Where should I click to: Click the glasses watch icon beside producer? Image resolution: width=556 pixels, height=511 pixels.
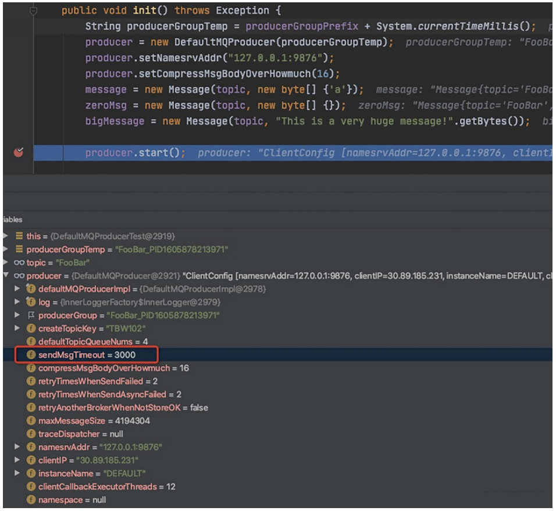pyautogui.click(x=19, y=275)
